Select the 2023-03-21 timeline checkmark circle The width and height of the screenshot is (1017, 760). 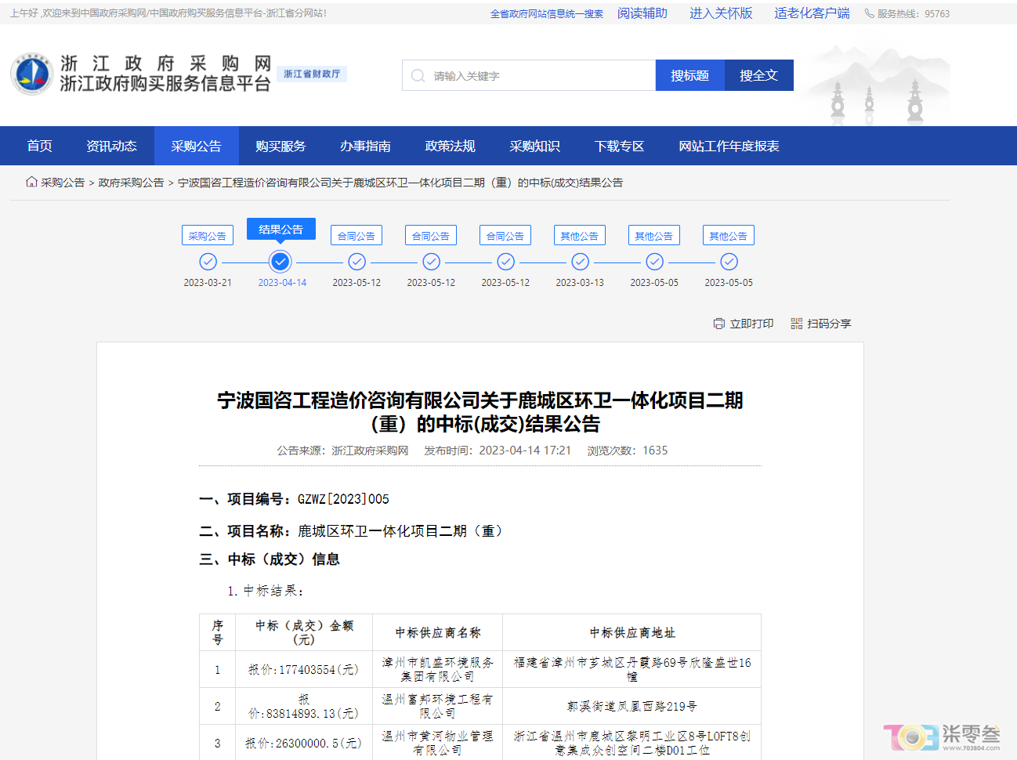tap(208, 262)
